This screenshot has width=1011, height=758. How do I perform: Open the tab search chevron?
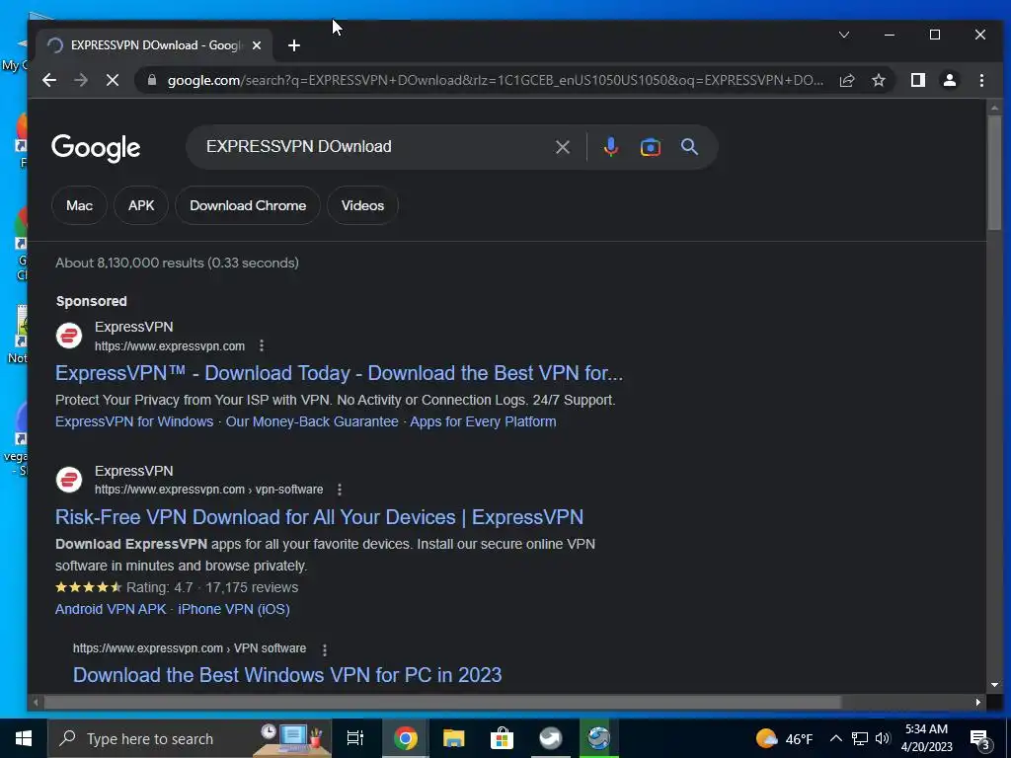click(844, 35)
